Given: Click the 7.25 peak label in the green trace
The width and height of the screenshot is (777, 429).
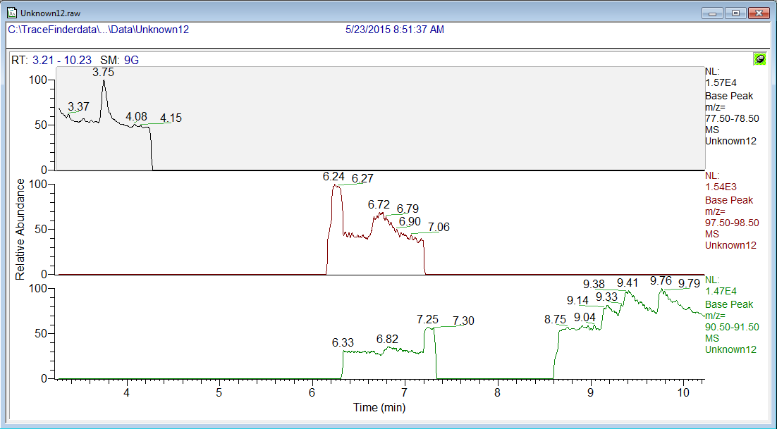Looking at the screenshot, I should [427, 319].
